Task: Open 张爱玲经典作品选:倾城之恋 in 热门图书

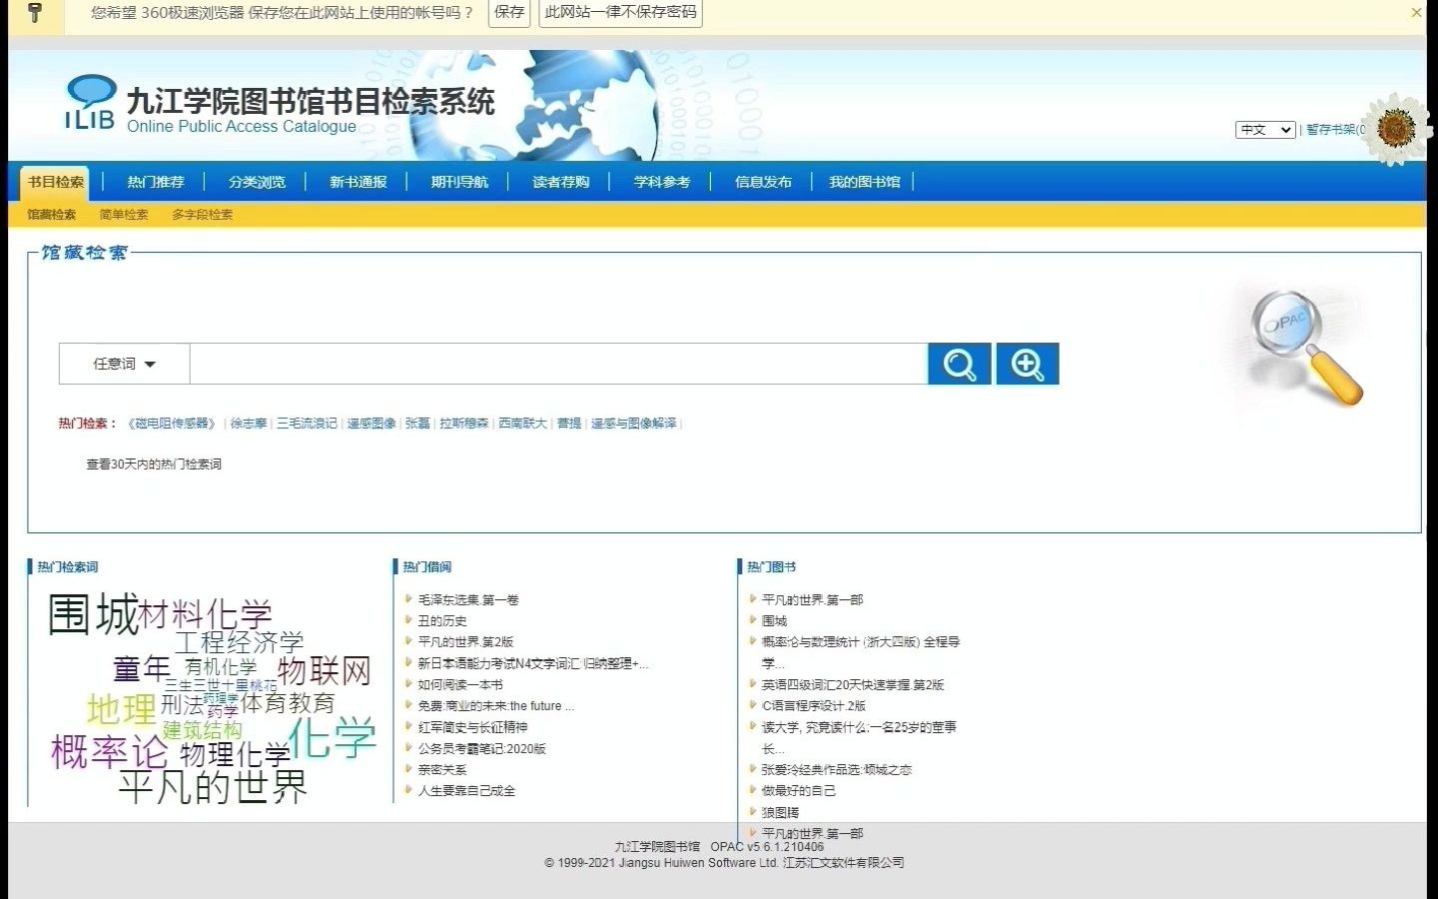Action: pos(837,770)
